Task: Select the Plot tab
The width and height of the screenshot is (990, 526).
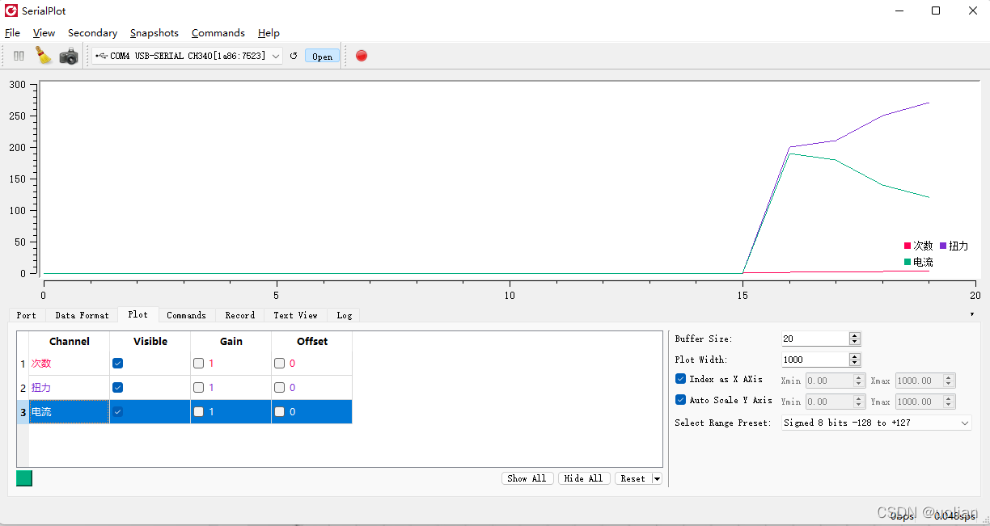Action: point(137,314)
